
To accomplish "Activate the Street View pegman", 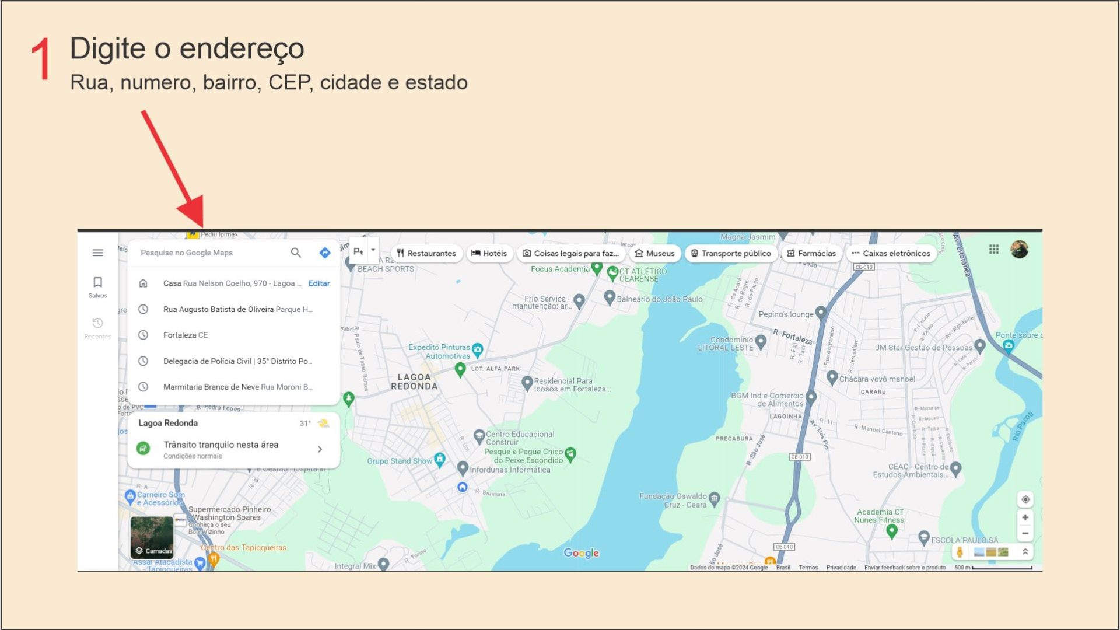I will coord(960,552).
